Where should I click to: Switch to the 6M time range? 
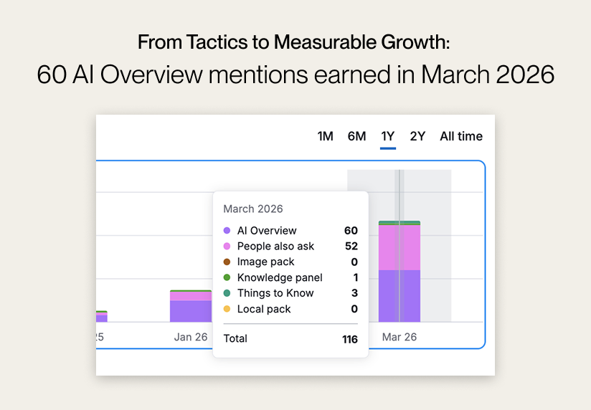tap(356, 136)
